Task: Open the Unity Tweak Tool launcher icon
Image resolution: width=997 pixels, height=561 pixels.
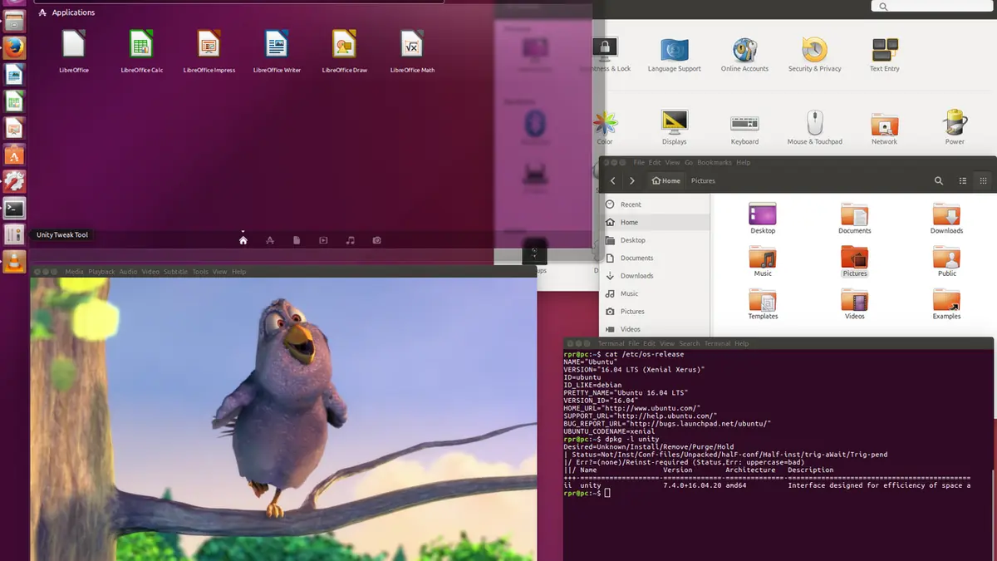Action: pyautogui.click(x=14, y=235)
